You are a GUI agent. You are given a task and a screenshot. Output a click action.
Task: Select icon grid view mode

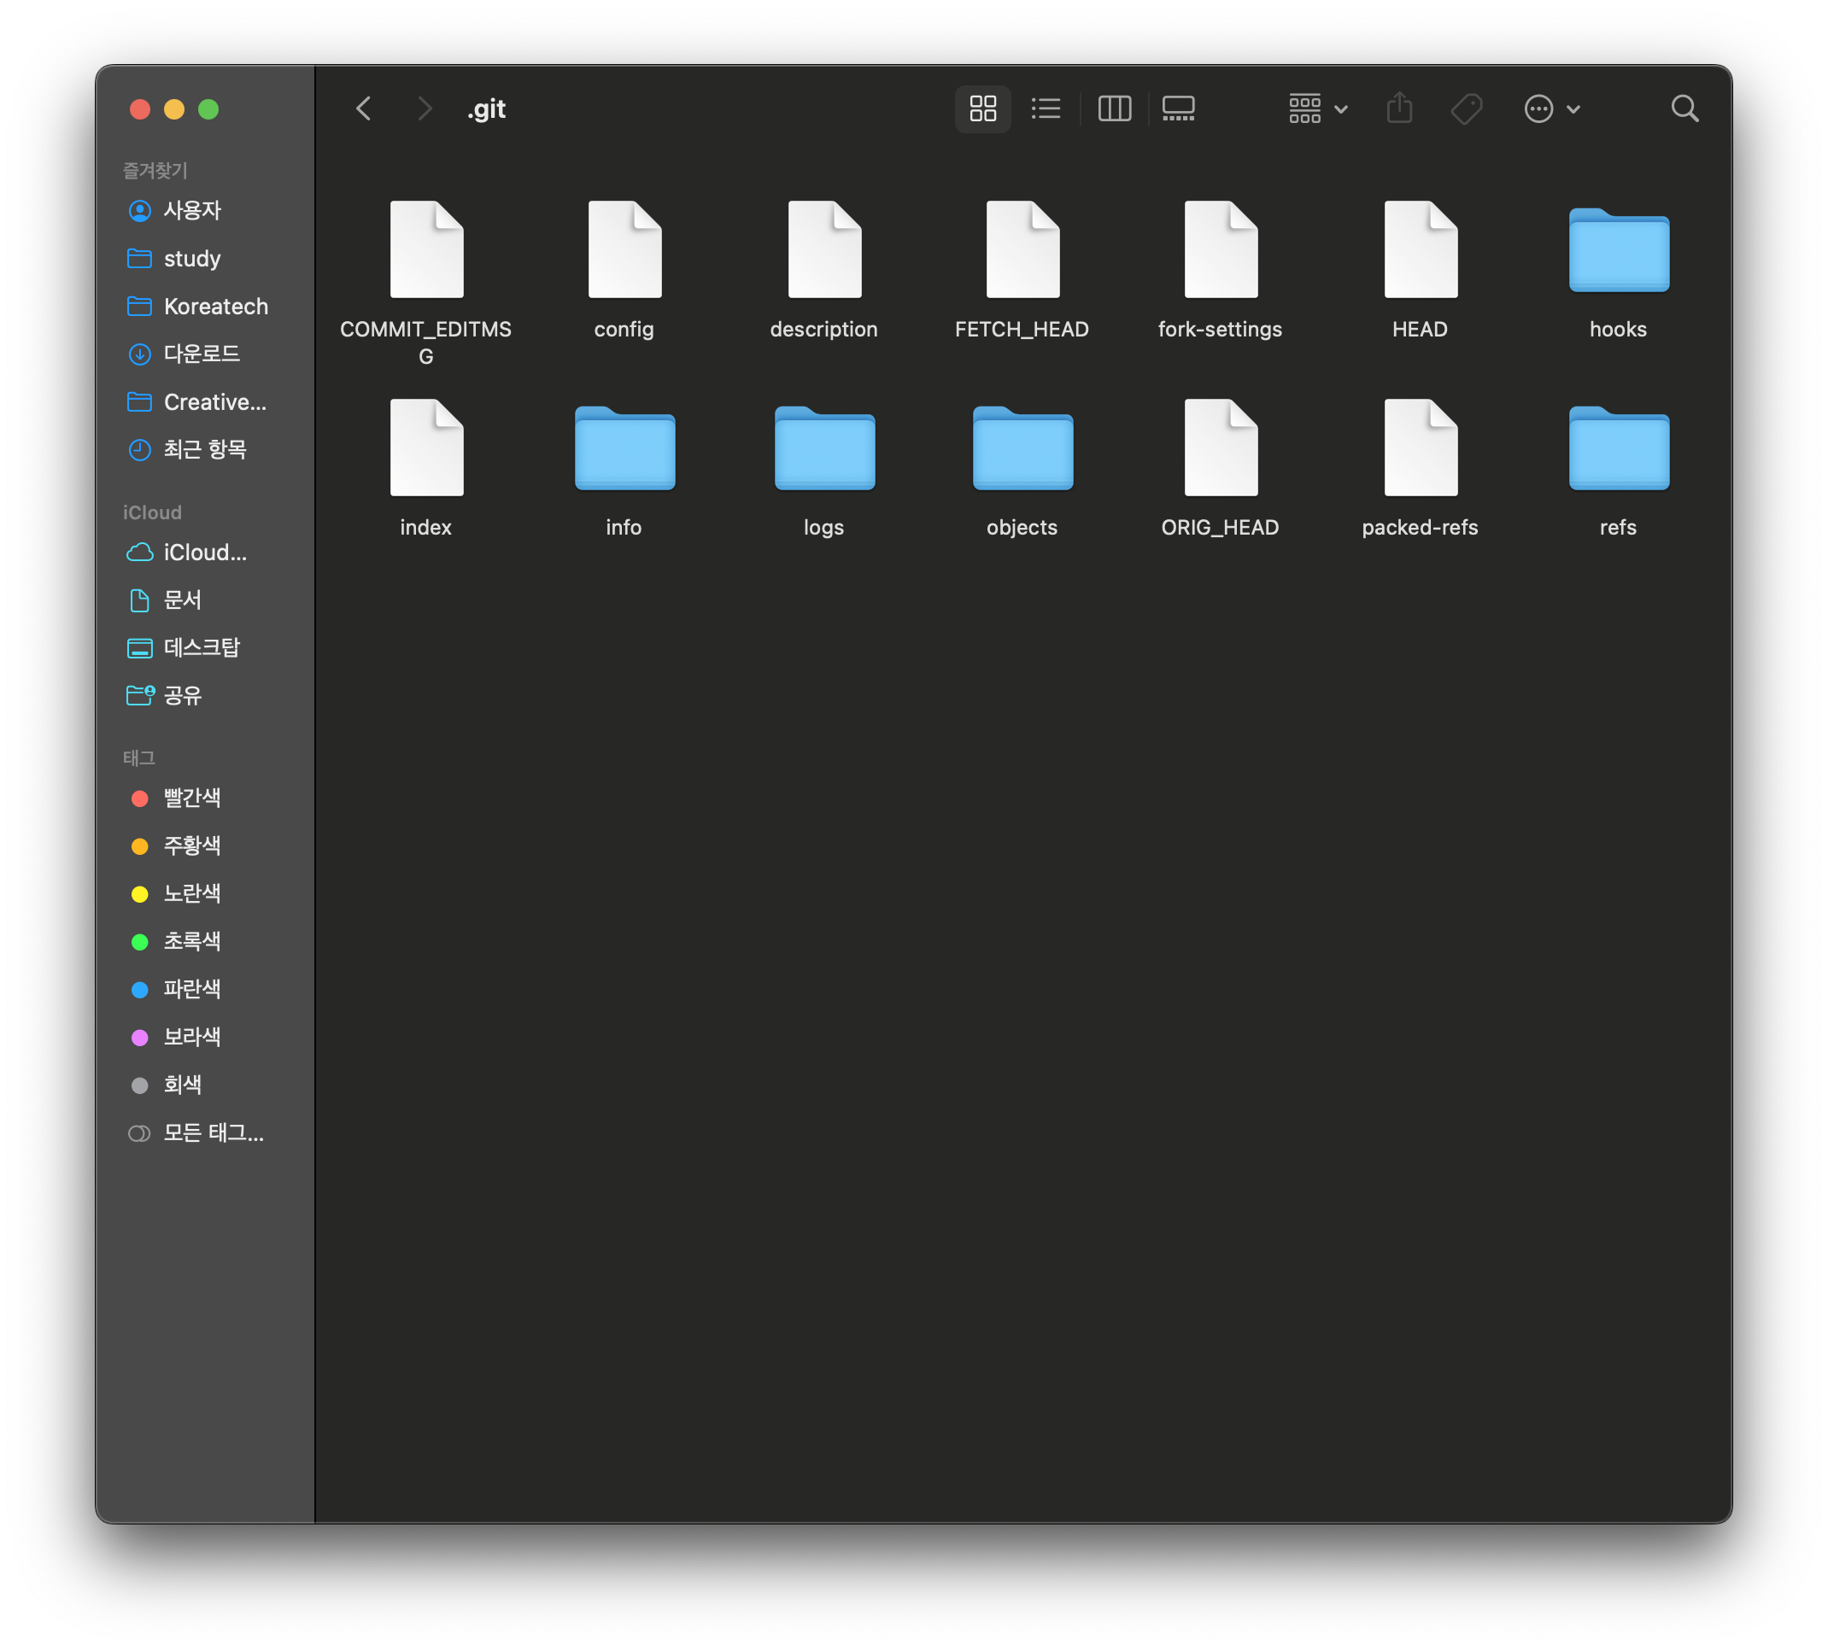[x=982, y=108]
